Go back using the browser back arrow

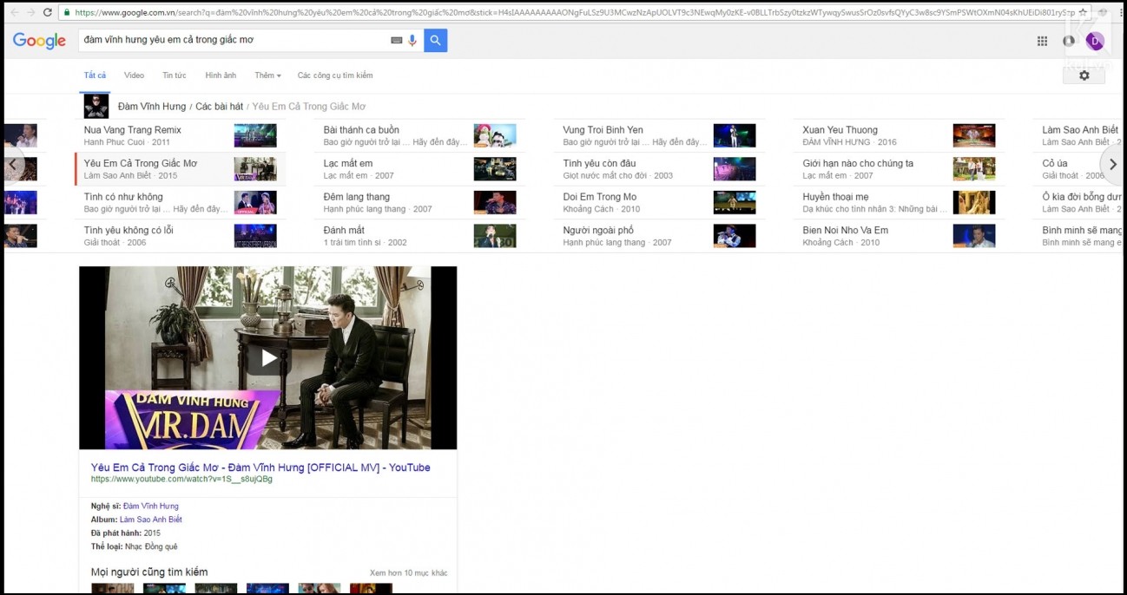[13, 12]
